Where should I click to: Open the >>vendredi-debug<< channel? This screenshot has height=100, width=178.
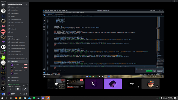point(18,45)
